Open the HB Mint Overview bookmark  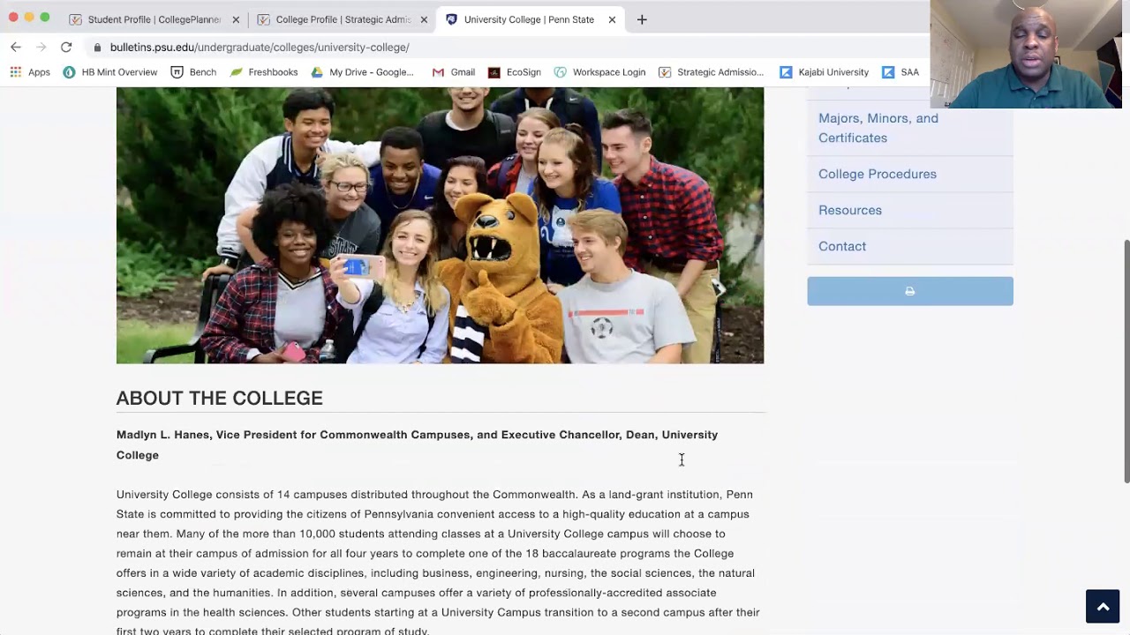click(110, 72)
